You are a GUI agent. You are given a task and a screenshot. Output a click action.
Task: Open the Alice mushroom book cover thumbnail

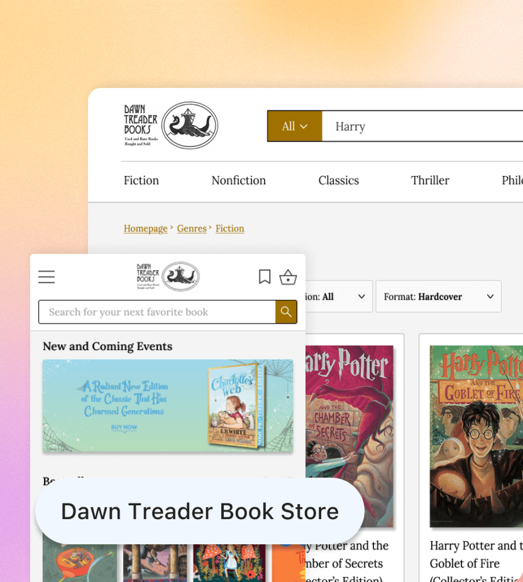click(229, 563)
